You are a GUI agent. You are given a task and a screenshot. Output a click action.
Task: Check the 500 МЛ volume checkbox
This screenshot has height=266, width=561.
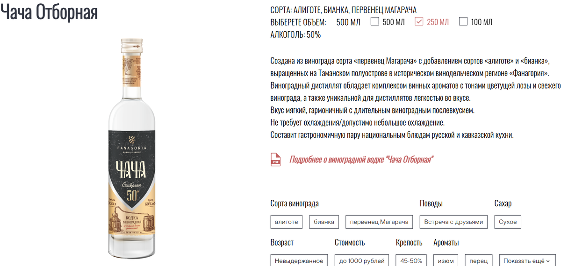374,21
